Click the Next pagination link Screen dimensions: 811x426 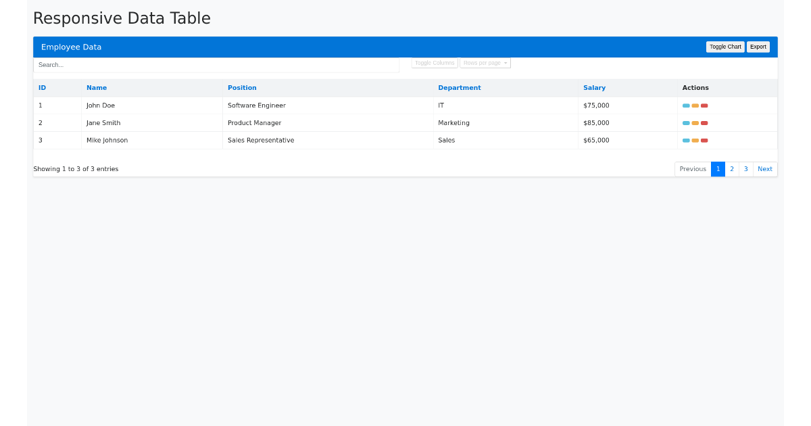click(x=764, y=168)
